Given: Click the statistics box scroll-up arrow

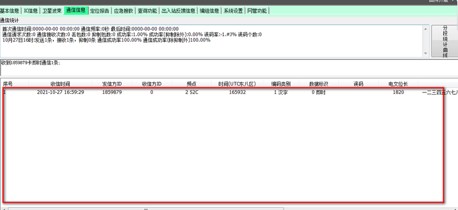Looking at the screenshot, I should (x=425, y=29).
